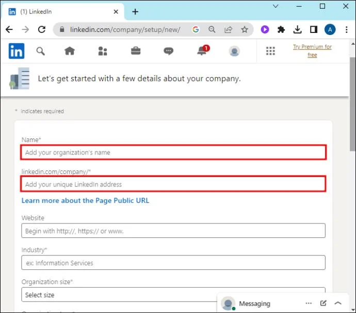Open Chrome profile avatar A
Viewport: 356px width, 313px height.
[330, 29]
